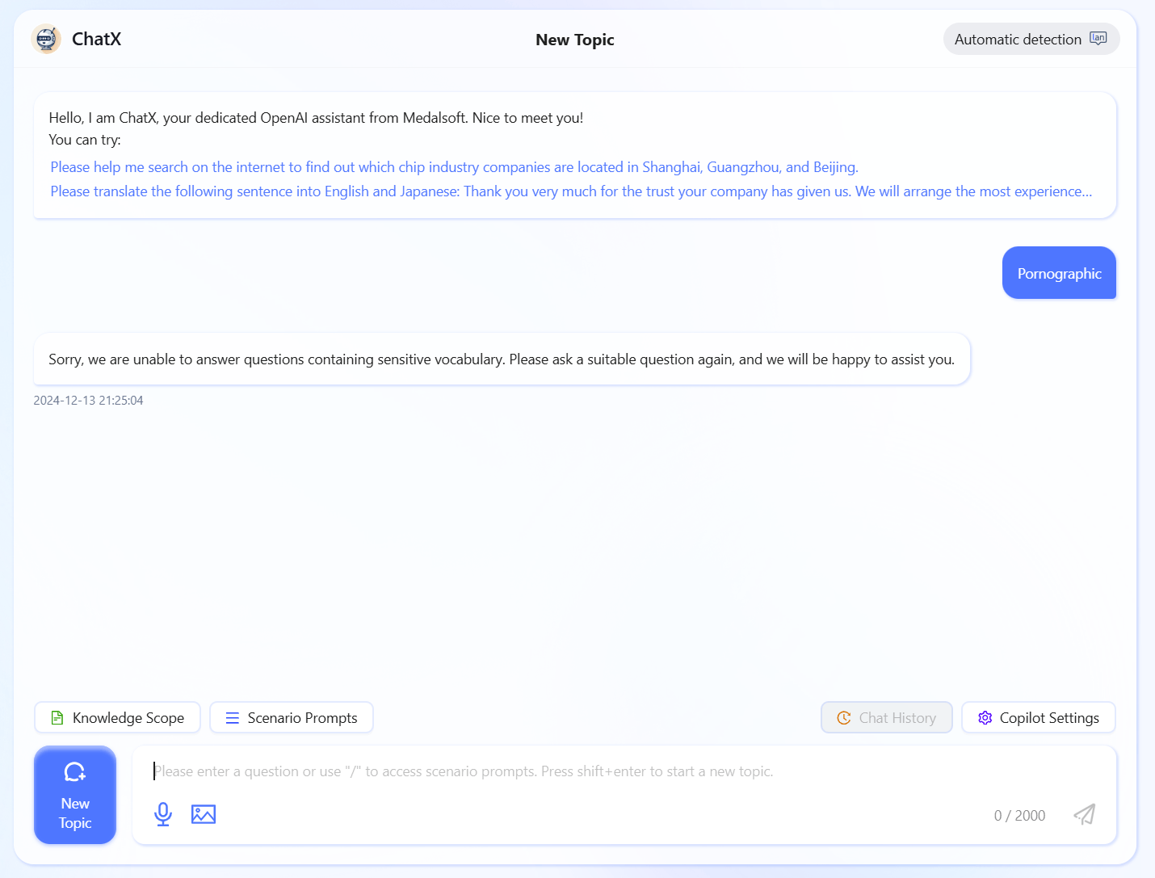Click the Knowledge Scope document icon
1155x878 pixels.
(57, 718)
